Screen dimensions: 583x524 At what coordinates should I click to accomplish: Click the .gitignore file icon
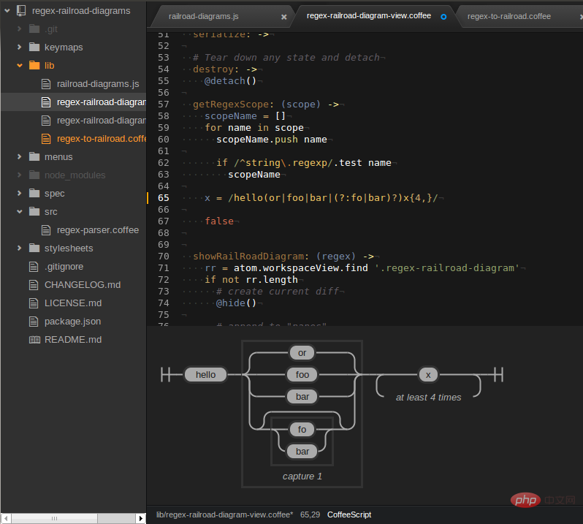[34, 266]
